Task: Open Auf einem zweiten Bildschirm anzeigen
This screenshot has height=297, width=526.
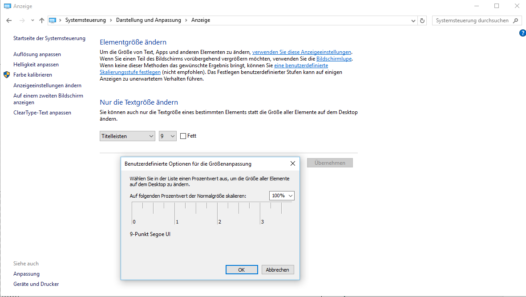Action: tap(49, 99)
